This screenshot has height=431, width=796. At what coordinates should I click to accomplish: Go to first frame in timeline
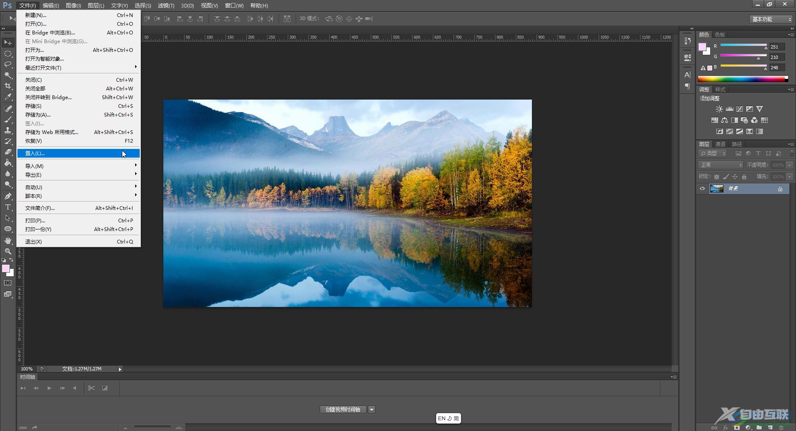click(23, 388)
